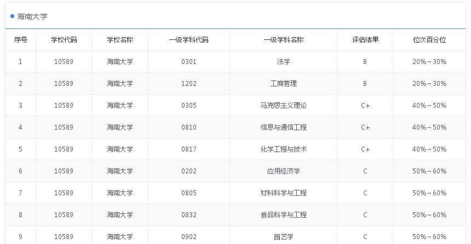The height and width of the screenshot is (244, 471).
Task: Click 50%~60% in the 应用经济学 row
Action: coord(429,171)
